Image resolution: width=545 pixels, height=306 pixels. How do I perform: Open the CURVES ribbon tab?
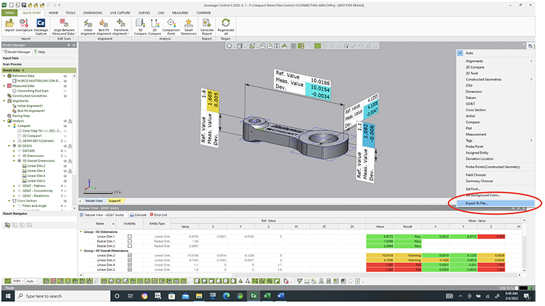click(x=144, y=13)
